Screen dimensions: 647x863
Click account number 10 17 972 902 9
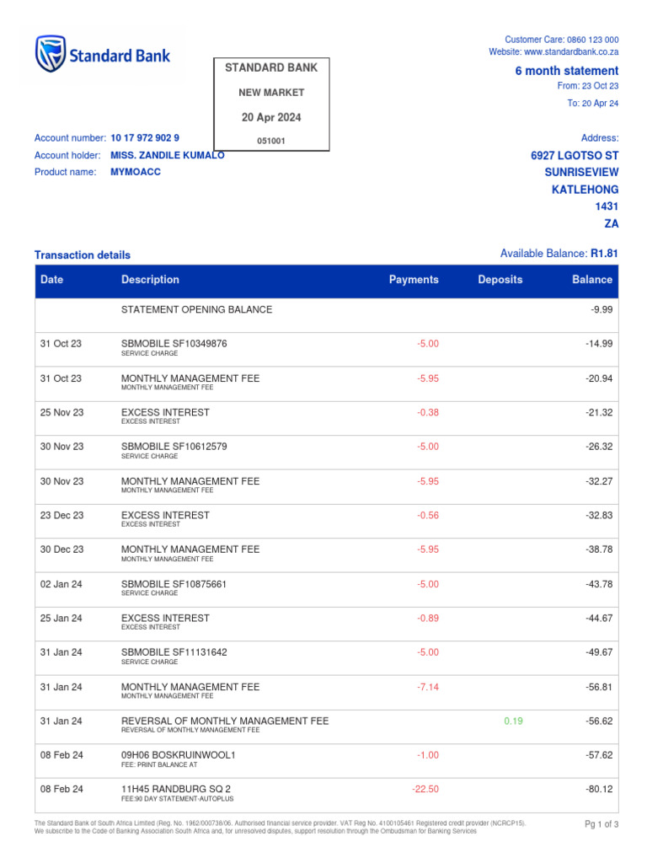(x=145, y=138)
